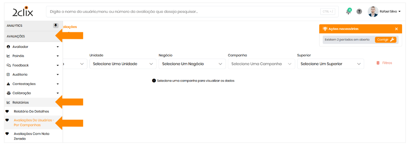The width and height of the screenshot is (408, 145).
Task: Open the Selecione Um Negócio dropdown
Action: pyautogui.click(x=192, y=64)
